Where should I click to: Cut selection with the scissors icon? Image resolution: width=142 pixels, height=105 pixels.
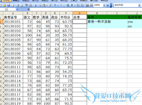pyautogui.click(x=36, y=5)
